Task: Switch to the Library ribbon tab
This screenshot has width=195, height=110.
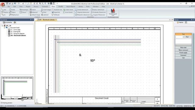Action: coord(80,6)
